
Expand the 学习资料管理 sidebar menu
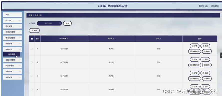click(13, 32)
